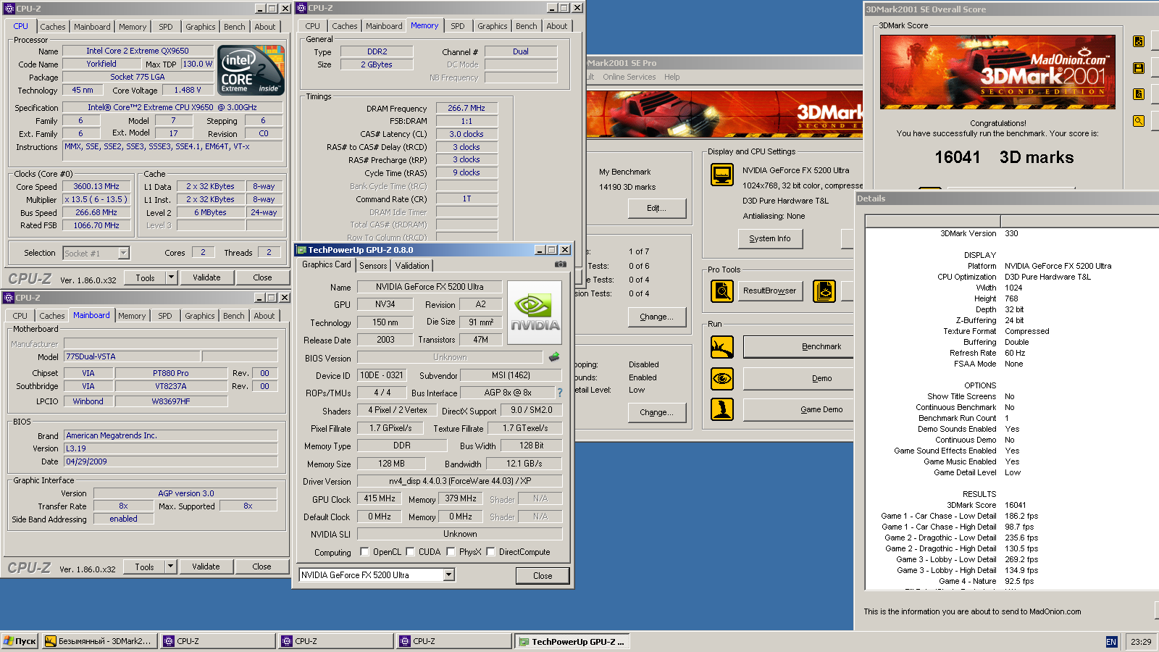
Task: Click the Benchmark run icon
Action: coord(722,347)
